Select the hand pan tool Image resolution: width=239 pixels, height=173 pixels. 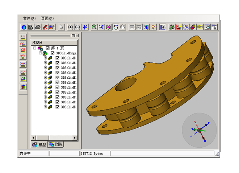coord(123,27)
